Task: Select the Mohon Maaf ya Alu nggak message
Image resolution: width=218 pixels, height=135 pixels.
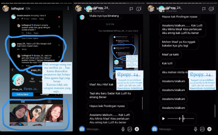Action: 179,44
